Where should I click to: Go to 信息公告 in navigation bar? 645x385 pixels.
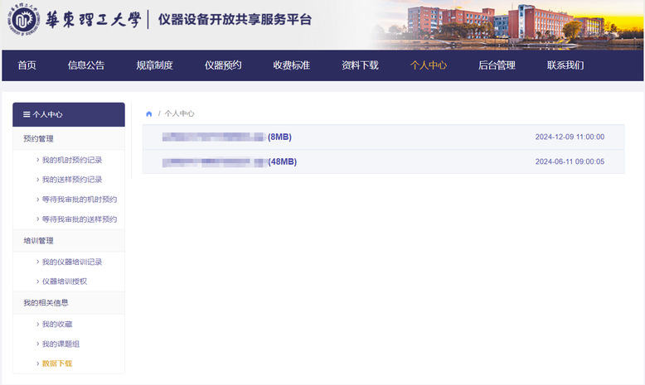(x=86, y=65)
